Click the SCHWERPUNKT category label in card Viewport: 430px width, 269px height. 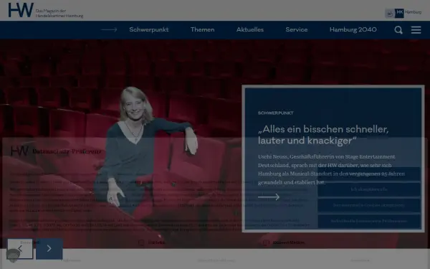tap(276, 113)
